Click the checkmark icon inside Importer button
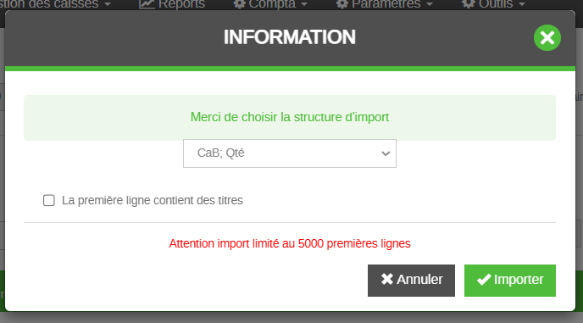Image resolution: width=583 pixels, height=323 pixels. point(484,280)
